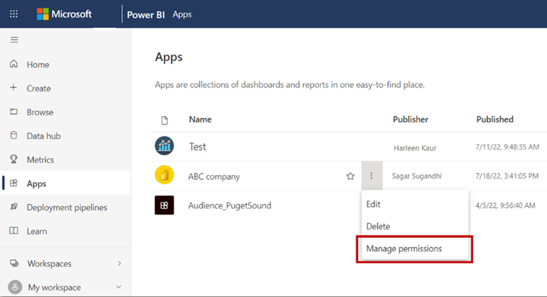Favorite ABC company with the star
547x297 pixels.
350,176
